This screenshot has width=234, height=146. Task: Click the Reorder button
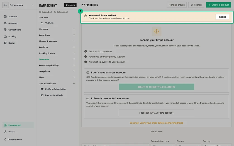(196, 5)
